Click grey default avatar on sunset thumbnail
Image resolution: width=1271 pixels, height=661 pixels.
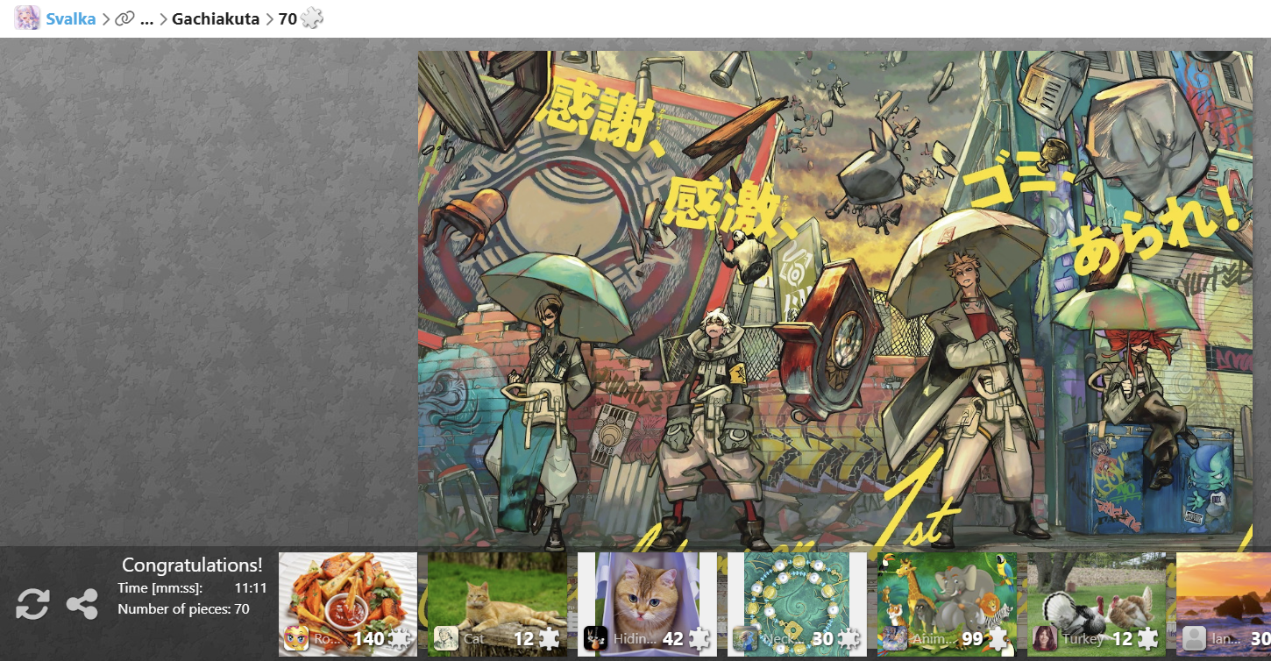[x=1194, y=638]
